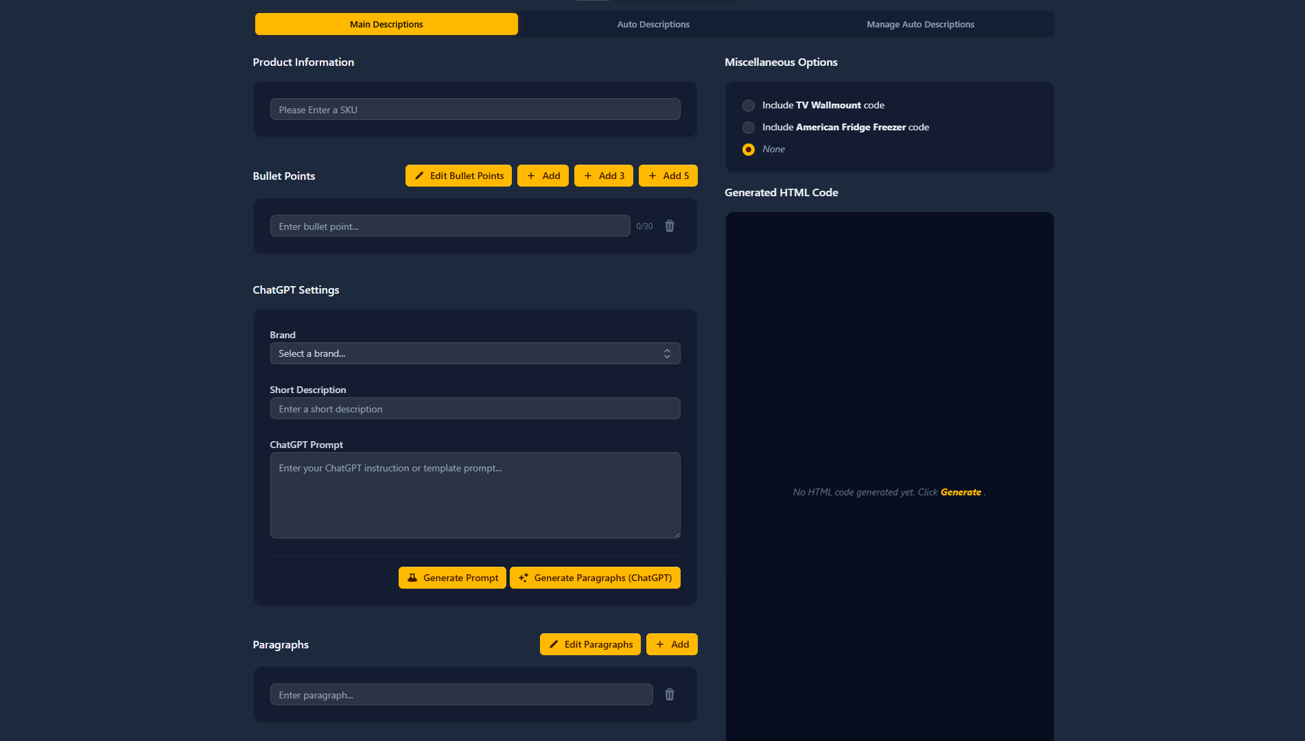Click the Add 3 button for bullet points
1305x741 pixels.
pos(604,176)
